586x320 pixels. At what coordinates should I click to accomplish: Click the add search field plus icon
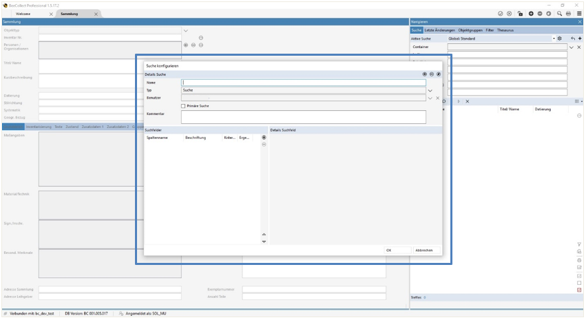pos(264,138)
